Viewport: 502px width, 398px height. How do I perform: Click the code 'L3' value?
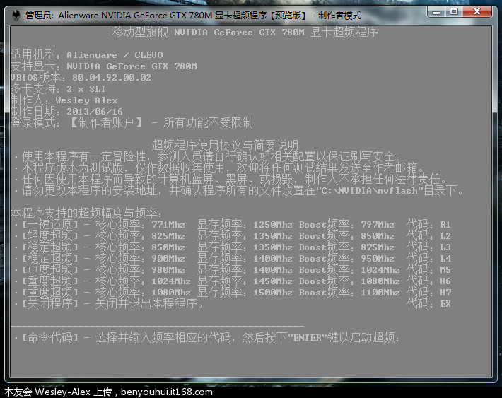point(445,247)
